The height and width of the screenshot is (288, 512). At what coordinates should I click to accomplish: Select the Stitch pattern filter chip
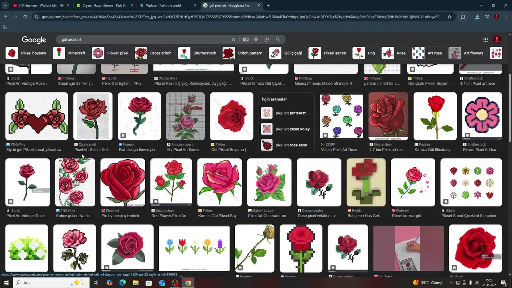(x=244, y=53)
